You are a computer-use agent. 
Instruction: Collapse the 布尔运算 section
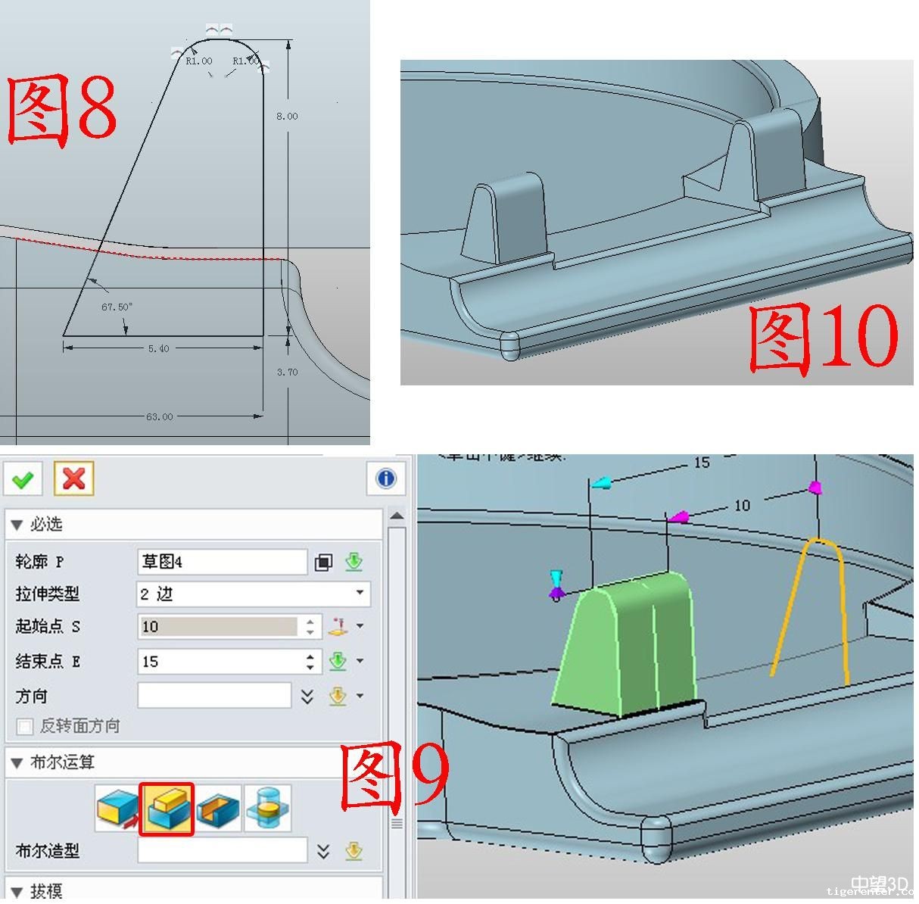click(x=17, y=763)
